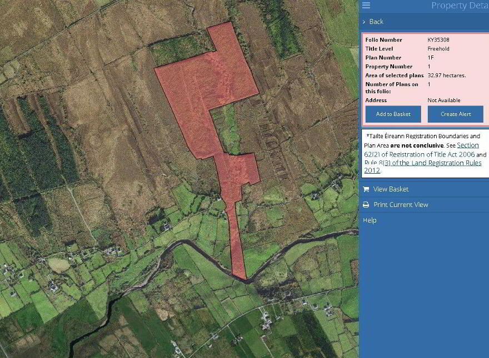Select Print Current View
Image resolution: width=489 pixels, height=358 pixels.
tap(401, 205)
